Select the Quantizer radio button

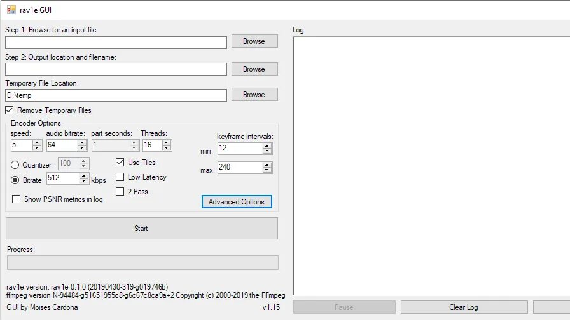(15, 165)
